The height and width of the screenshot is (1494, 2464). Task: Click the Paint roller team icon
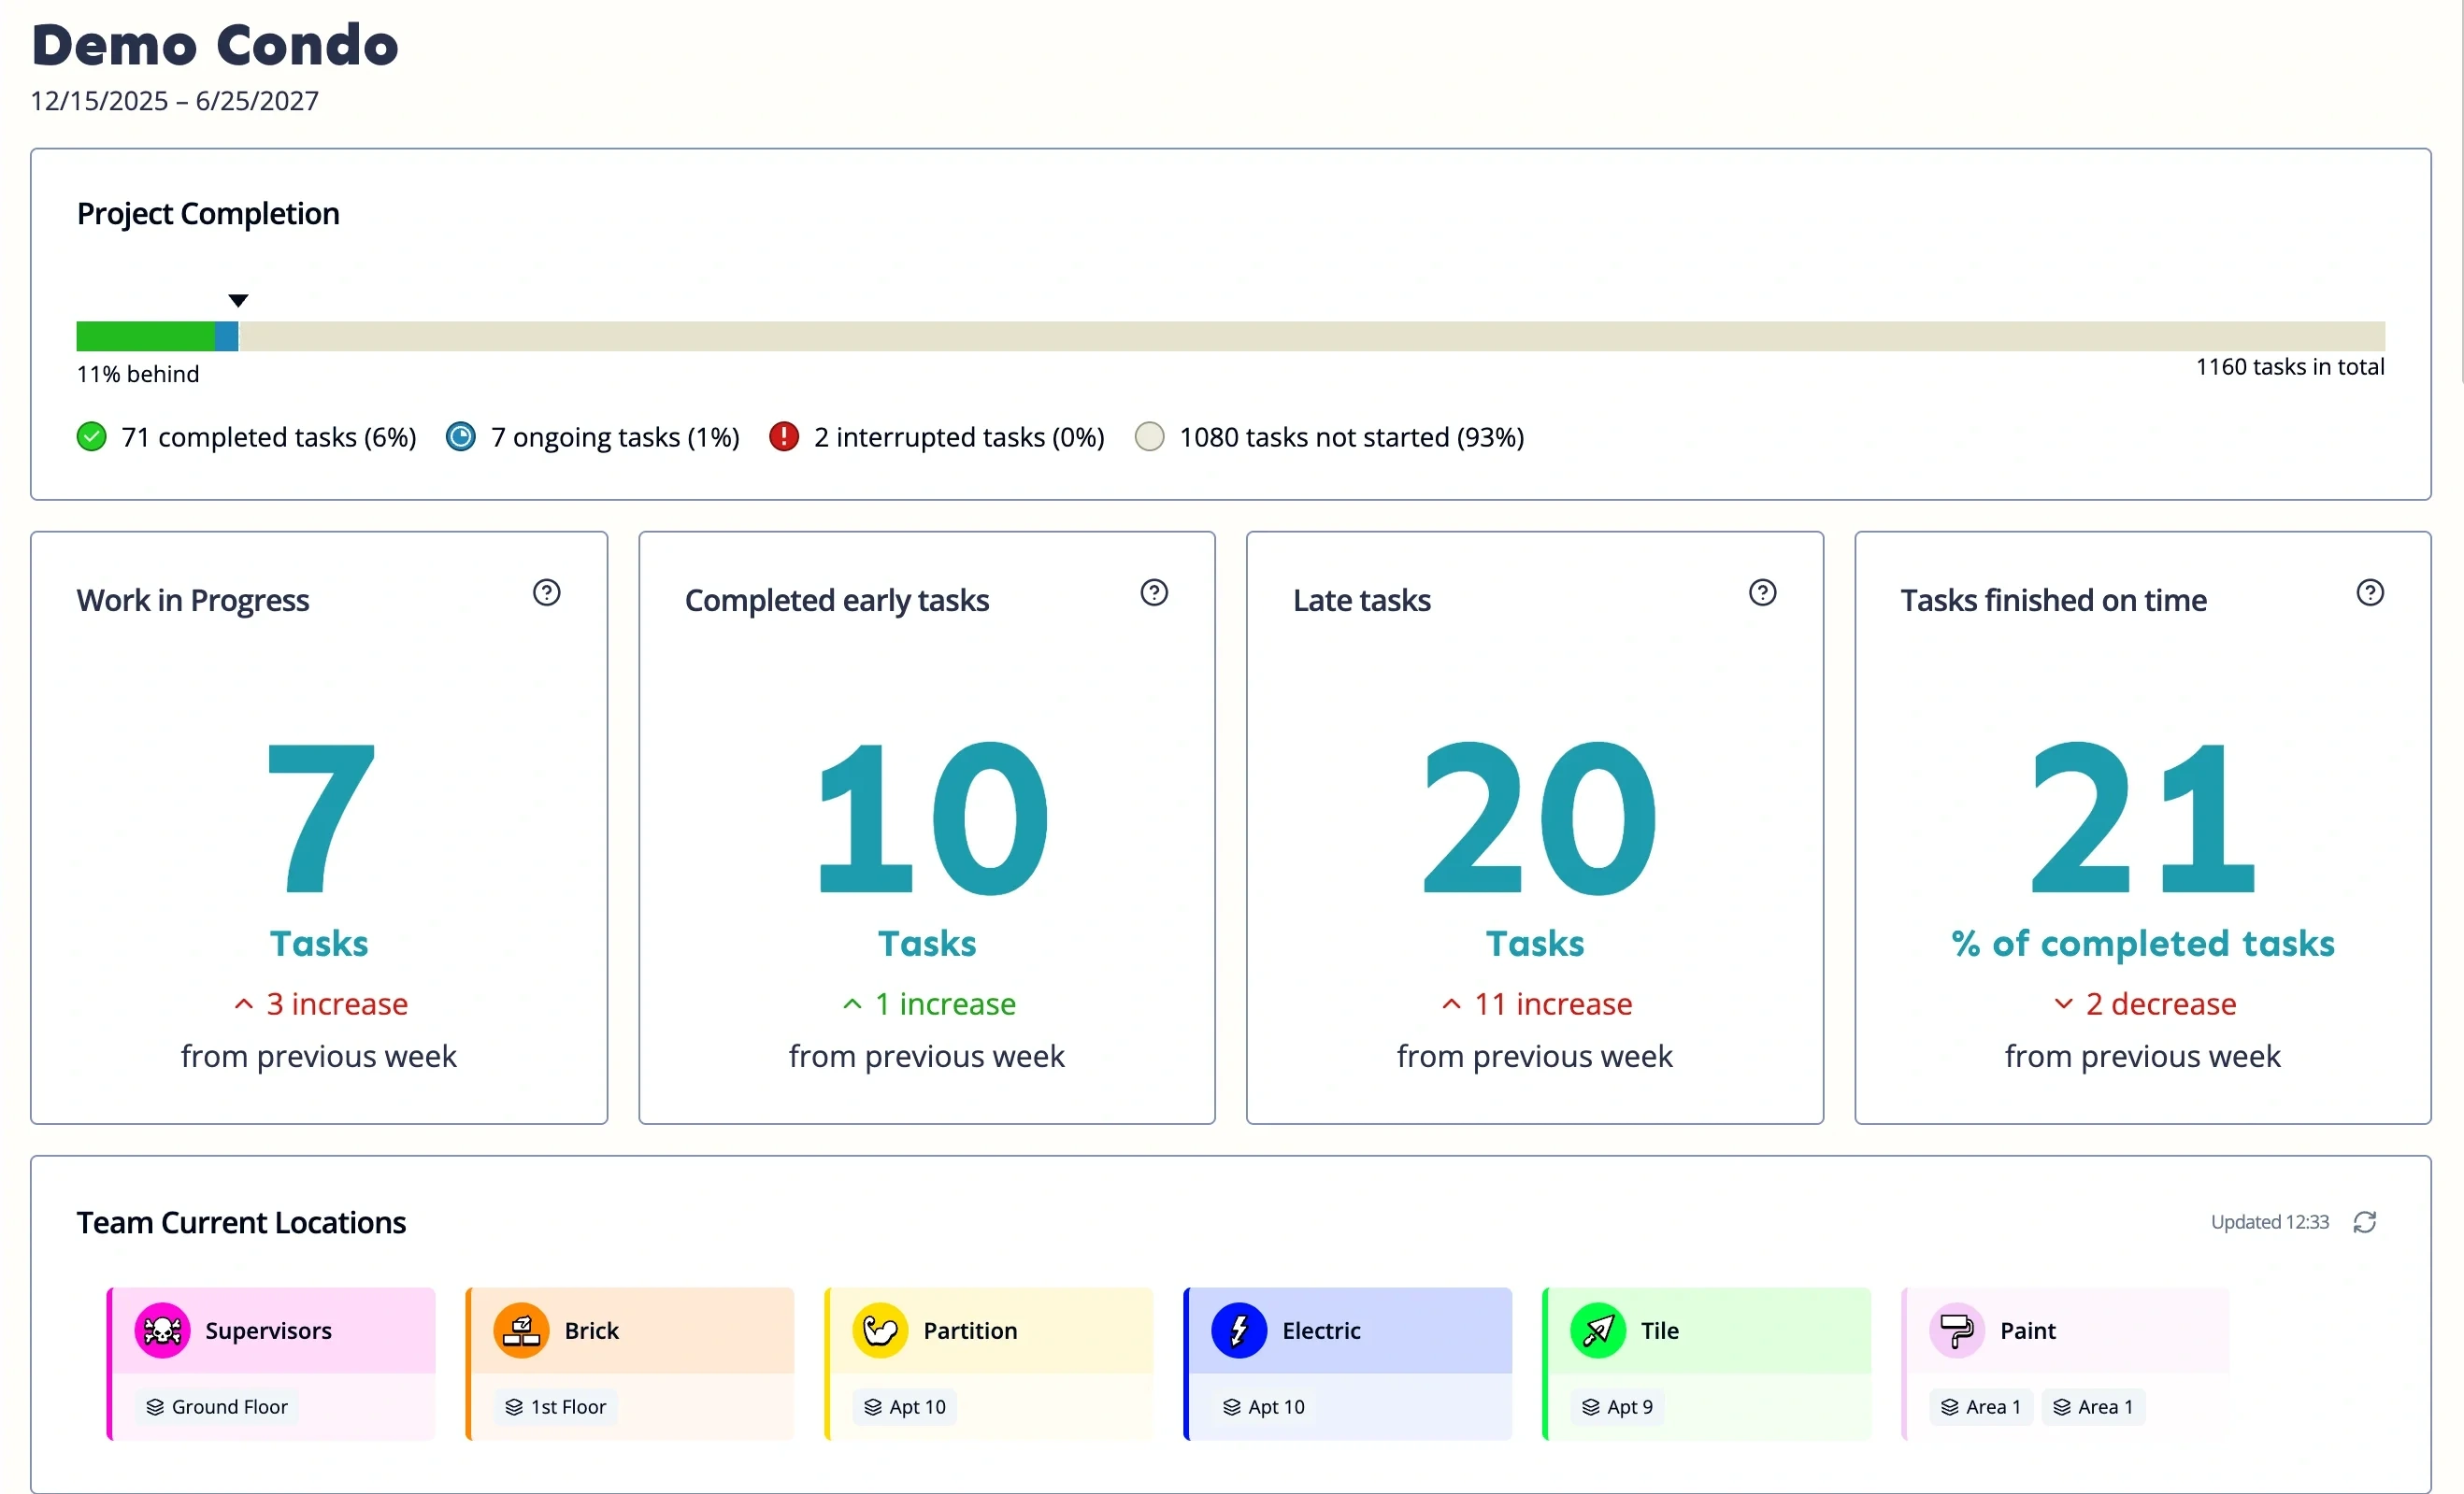1957,1330
